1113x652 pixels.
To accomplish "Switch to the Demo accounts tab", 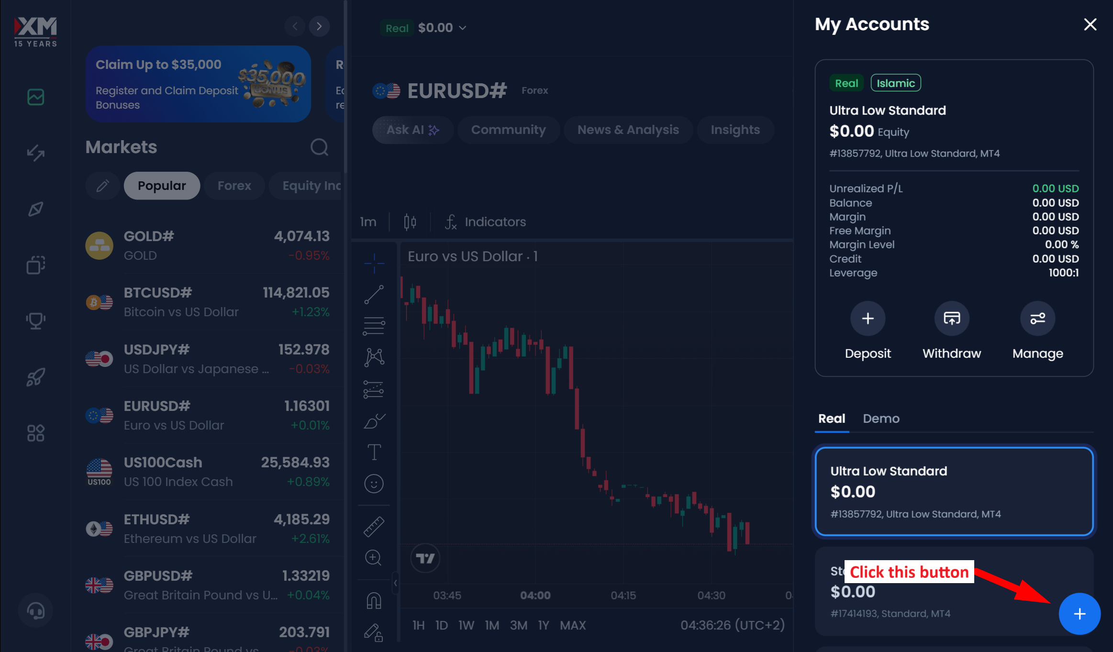I will click(881, 419).
